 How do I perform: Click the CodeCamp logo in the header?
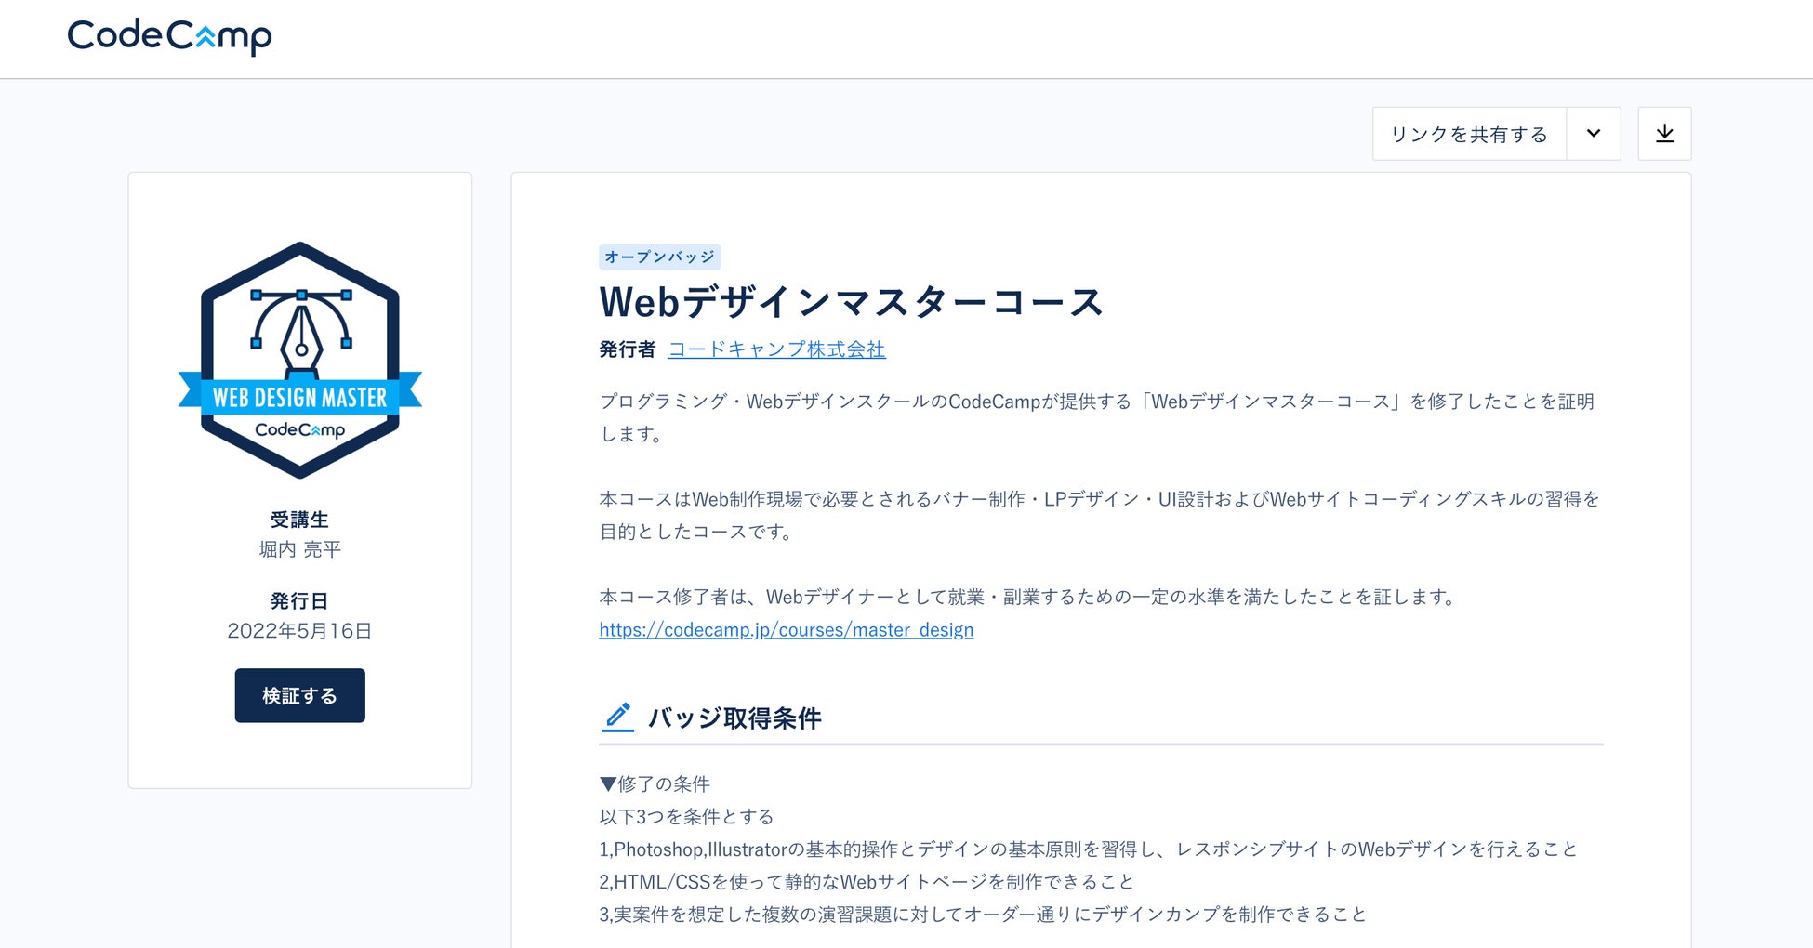[x=169, y=36]
